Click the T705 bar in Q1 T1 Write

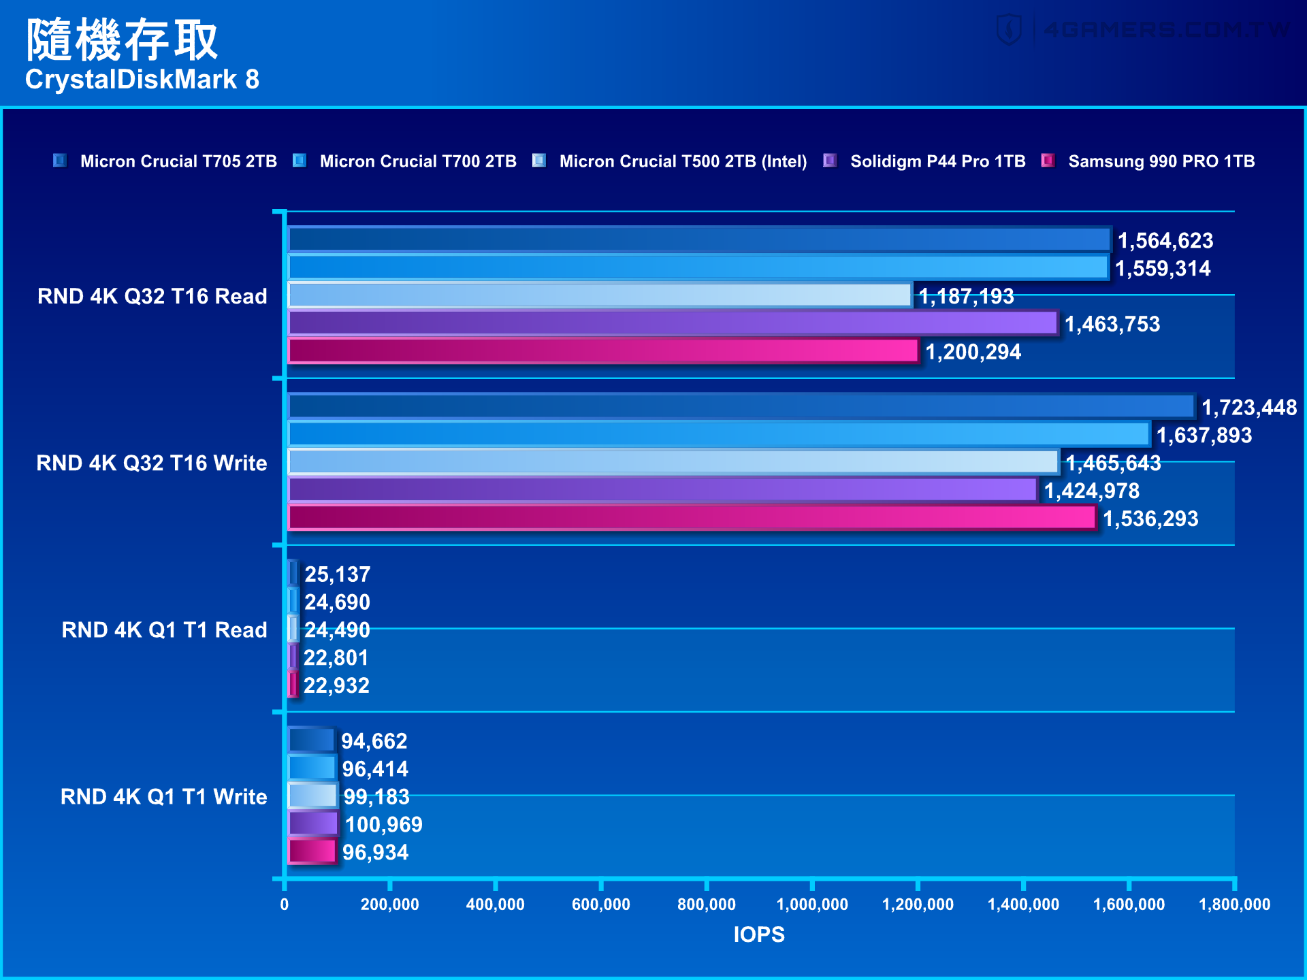pos(311,740)
